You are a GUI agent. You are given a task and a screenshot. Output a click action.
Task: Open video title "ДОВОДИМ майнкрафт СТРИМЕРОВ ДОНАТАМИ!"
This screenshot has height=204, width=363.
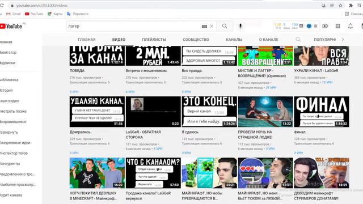click(316, 195)
